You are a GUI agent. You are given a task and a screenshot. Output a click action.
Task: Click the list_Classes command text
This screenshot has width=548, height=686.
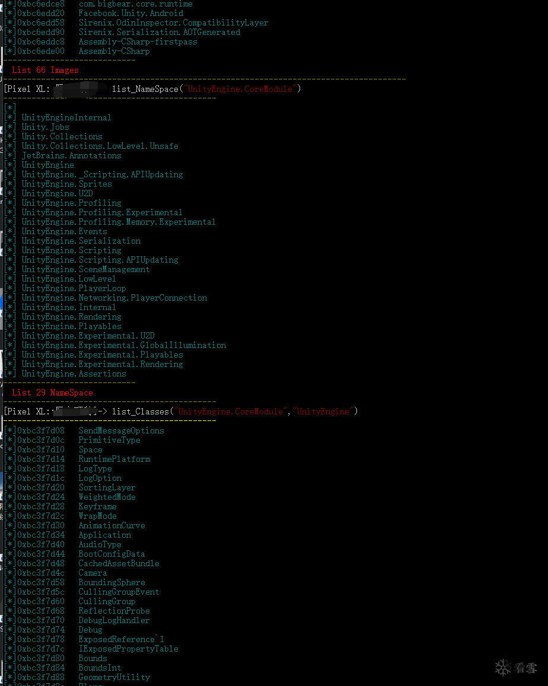pos(235,411)
